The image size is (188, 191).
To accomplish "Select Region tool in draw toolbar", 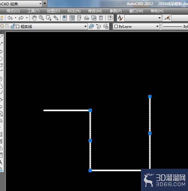I will [x=1, y=148].
